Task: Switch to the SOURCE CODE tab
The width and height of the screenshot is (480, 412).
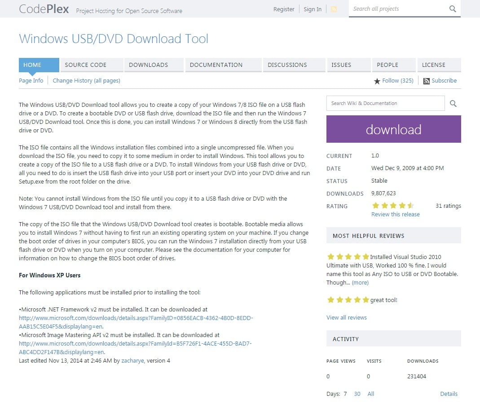Action: pos(92,65)
